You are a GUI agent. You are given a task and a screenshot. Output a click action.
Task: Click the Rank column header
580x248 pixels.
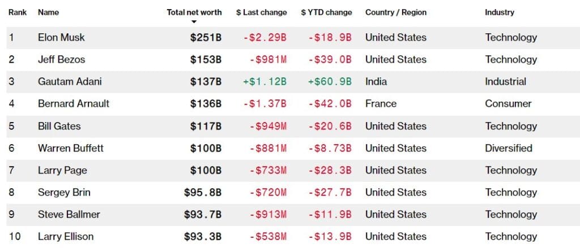click(18, 12)
